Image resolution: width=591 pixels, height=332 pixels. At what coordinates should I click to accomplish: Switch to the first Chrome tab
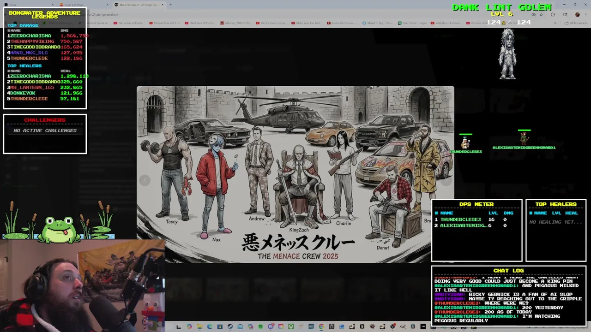pos(29,5)
